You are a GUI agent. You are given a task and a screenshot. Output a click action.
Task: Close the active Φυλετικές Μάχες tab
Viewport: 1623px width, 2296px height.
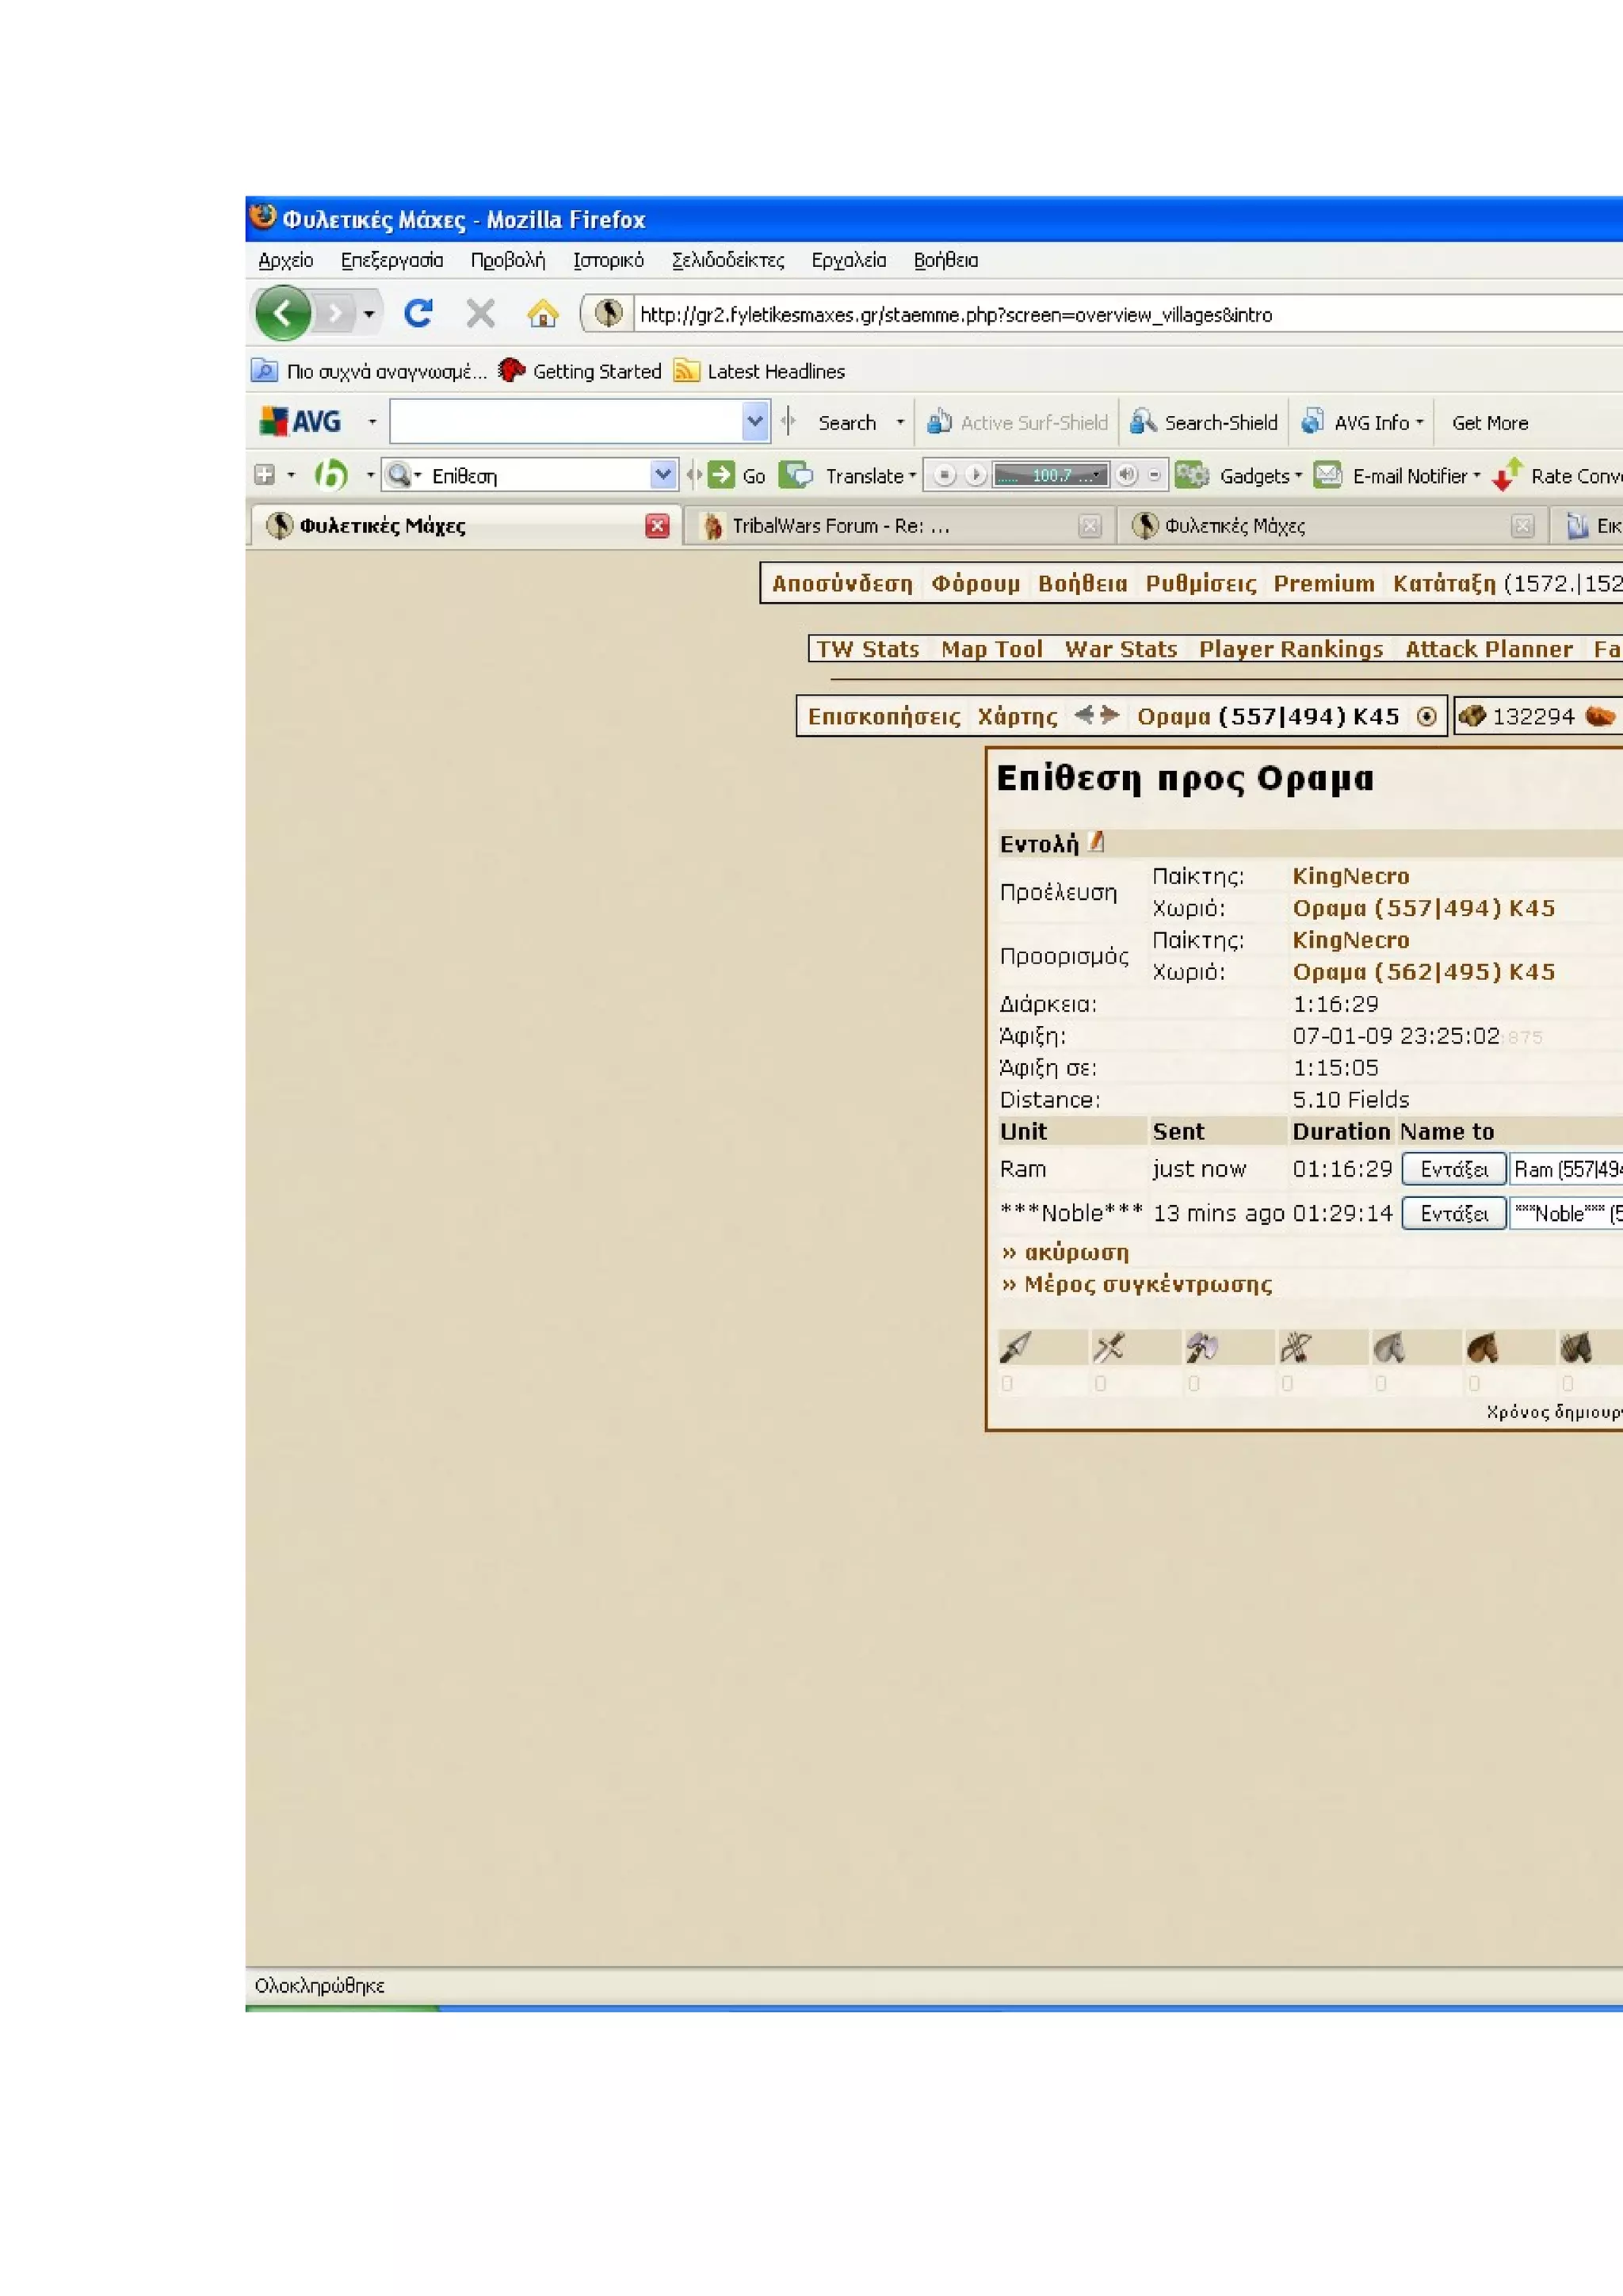(x=657, y=526)
